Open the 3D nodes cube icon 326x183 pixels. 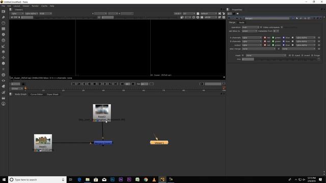pyautogui.click(x=4, y=64)
